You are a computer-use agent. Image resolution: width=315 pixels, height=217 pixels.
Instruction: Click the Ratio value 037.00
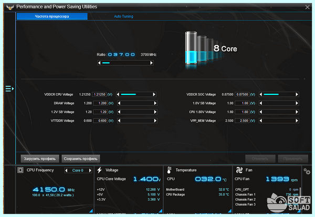121,55
